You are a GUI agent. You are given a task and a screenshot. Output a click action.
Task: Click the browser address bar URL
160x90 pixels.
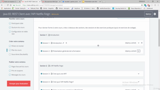click(x=42, y=5)
